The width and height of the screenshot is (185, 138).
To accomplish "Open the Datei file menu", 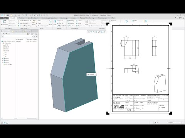I will click(4, 18).
